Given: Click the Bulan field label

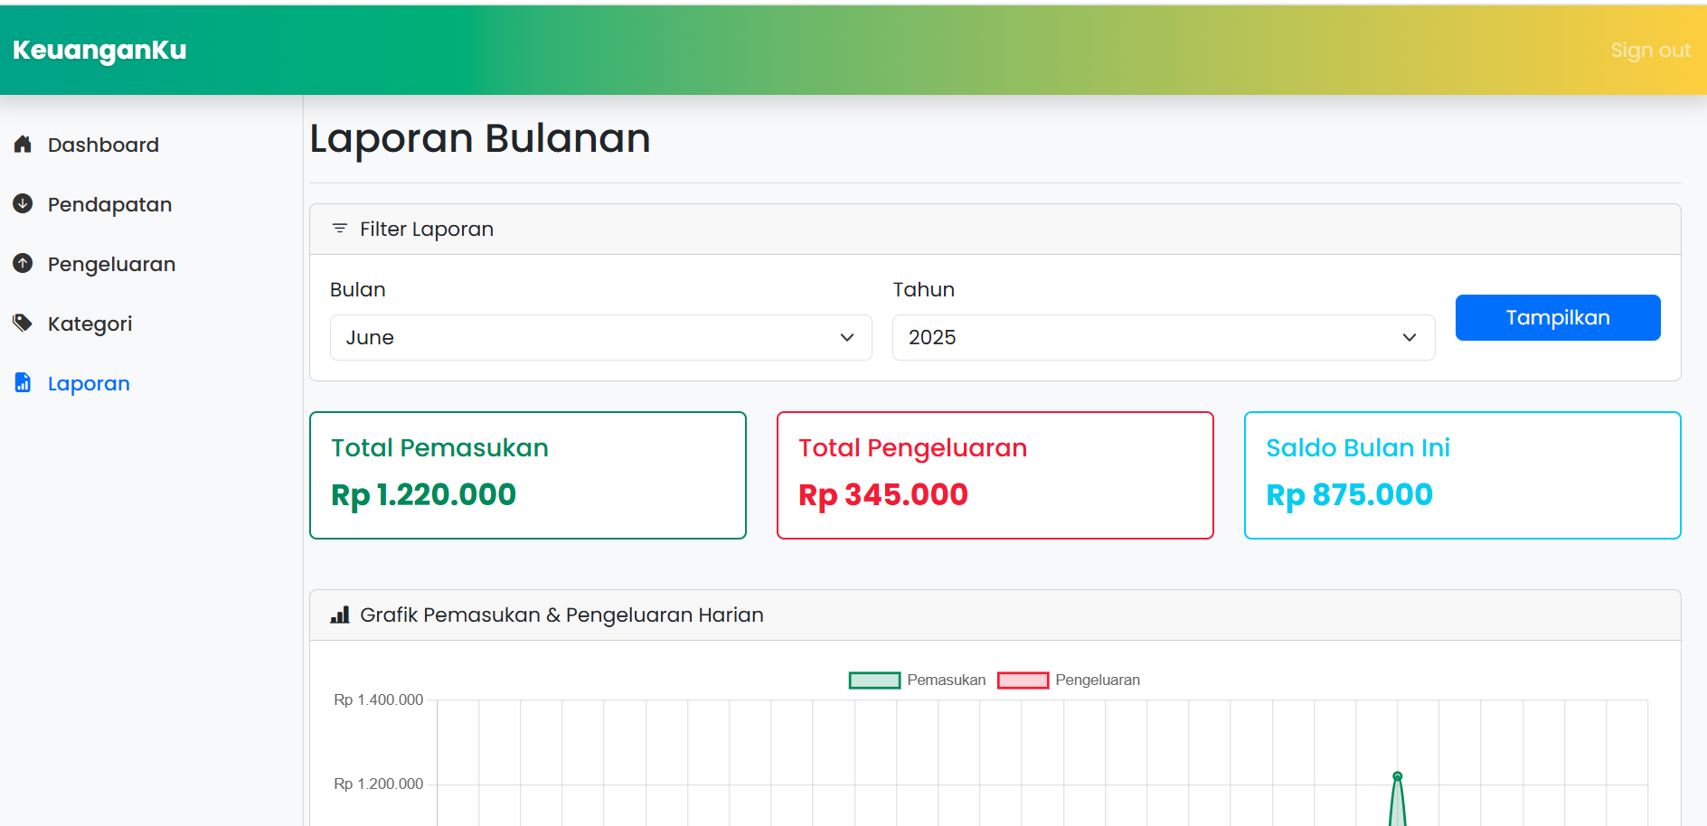Looking at the screenshot, I should [x=358, y=289].
